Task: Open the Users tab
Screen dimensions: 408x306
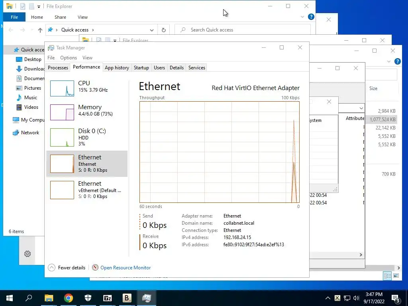Action: tap(159, 68)
